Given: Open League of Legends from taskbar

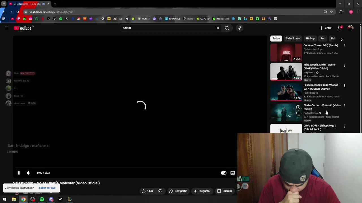Looking at the screenshot, I should 69,199.
